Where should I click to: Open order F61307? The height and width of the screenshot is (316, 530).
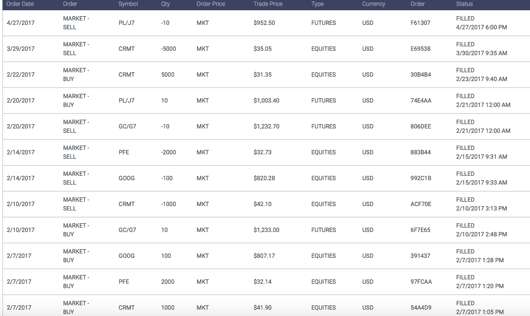point(420,23)
